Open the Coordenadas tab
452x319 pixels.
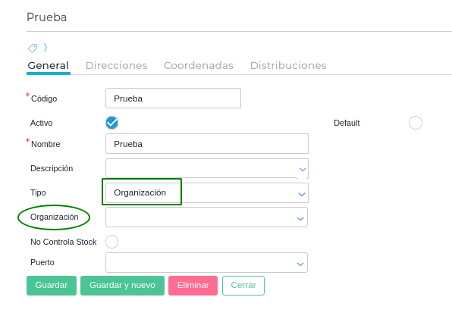pyautogui.click(x=199, y=65)
